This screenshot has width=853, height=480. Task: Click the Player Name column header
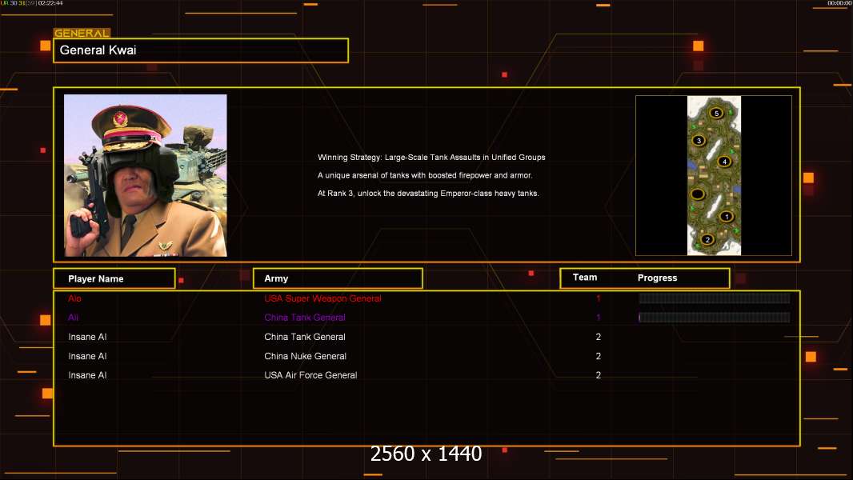(114, 278)
